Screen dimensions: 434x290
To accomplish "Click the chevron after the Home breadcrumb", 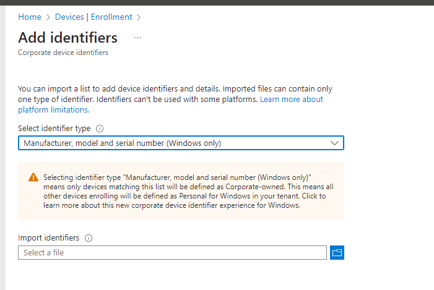I will pyautogui.click(x=48, y=17).
